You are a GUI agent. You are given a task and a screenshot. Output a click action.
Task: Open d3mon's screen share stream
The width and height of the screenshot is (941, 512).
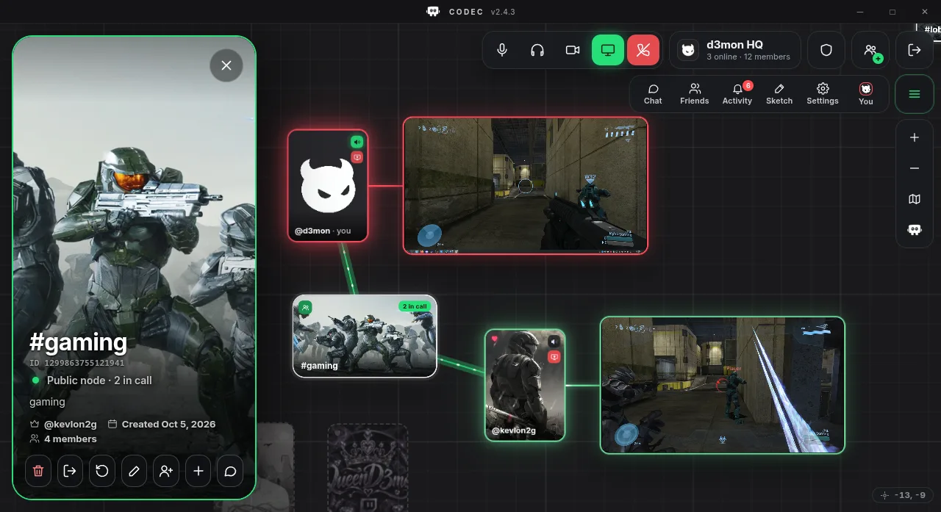click(526, 186)
